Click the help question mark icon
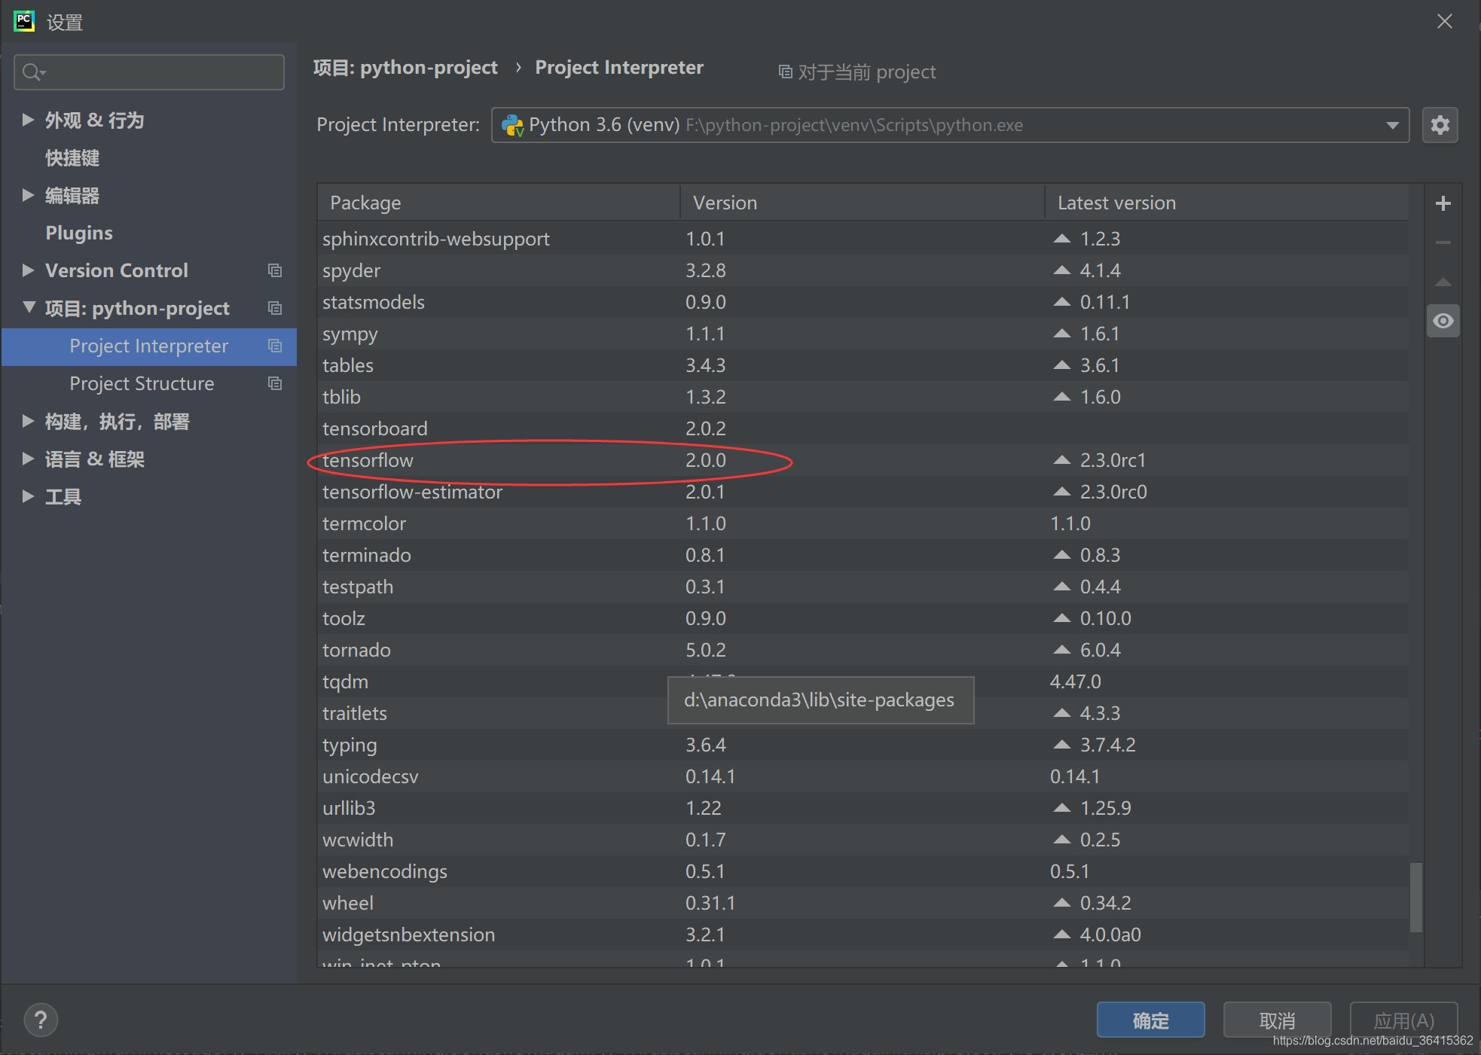This screenshot has height=1055, width=1481. [41, 1020]
